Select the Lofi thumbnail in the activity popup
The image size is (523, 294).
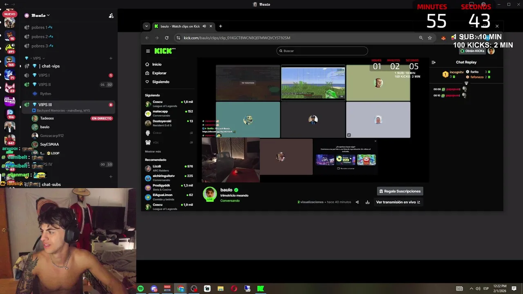[x=325, y=160]
